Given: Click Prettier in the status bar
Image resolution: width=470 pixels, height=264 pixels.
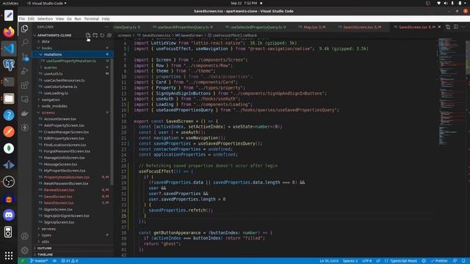Looking at the screenshot, I should [x=439, y=261].
